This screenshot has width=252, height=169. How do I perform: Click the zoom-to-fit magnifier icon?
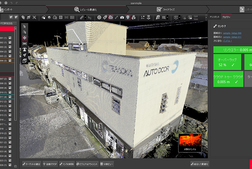click(x=34, y=17)
